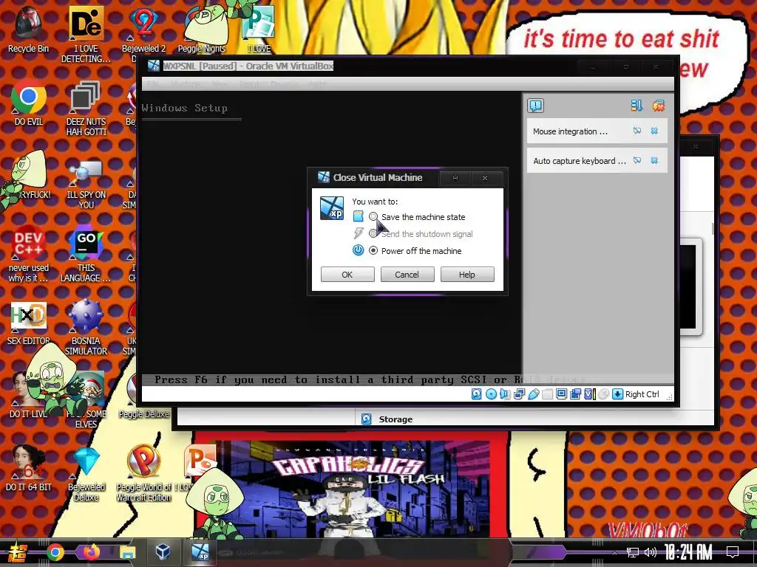Open 'Peggle World of Warcraft Edition' shortcut
Viewport: 757px width, 567px height.
pos(144,473)
